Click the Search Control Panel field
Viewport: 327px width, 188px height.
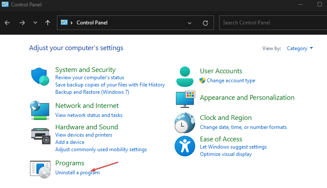coord(270,23)
